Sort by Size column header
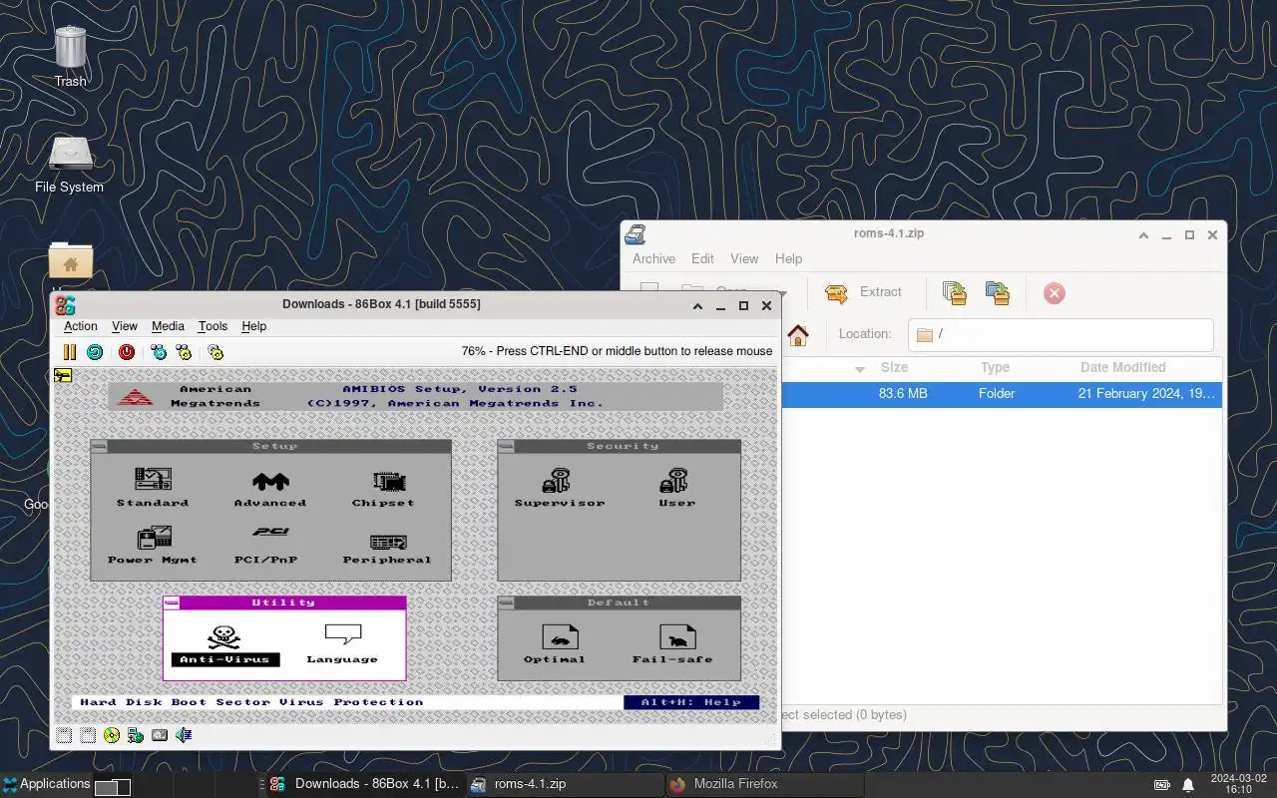The width and height of the screenshot is (1277, 798). (x=894, y=367)
